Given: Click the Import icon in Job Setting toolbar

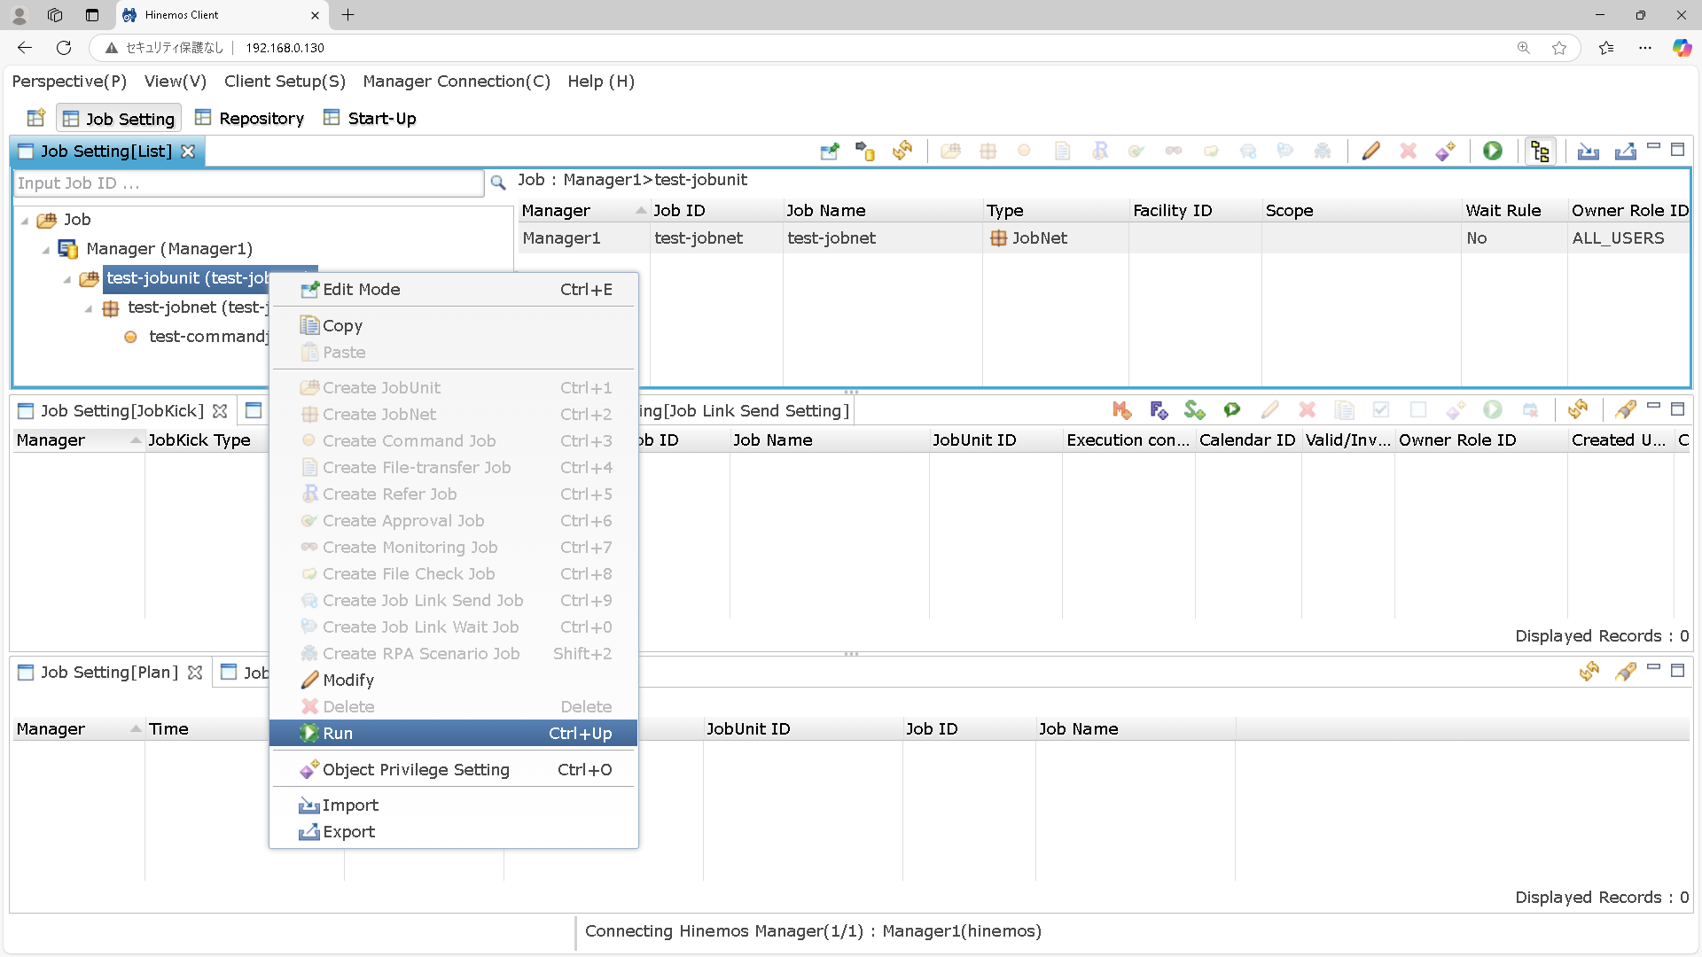Looking at the screenshot, I should tap(1588, 152).
